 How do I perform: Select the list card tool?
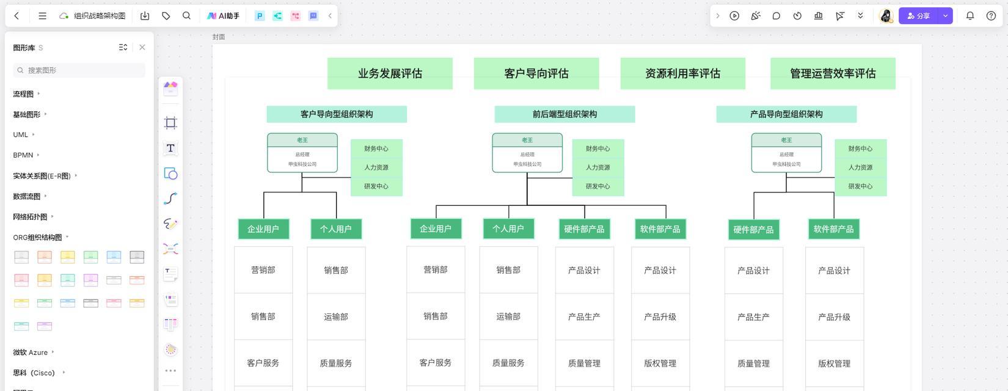point(170,299)
